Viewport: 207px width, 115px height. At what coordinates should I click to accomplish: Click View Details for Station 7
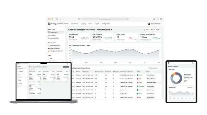coord(150,97)
